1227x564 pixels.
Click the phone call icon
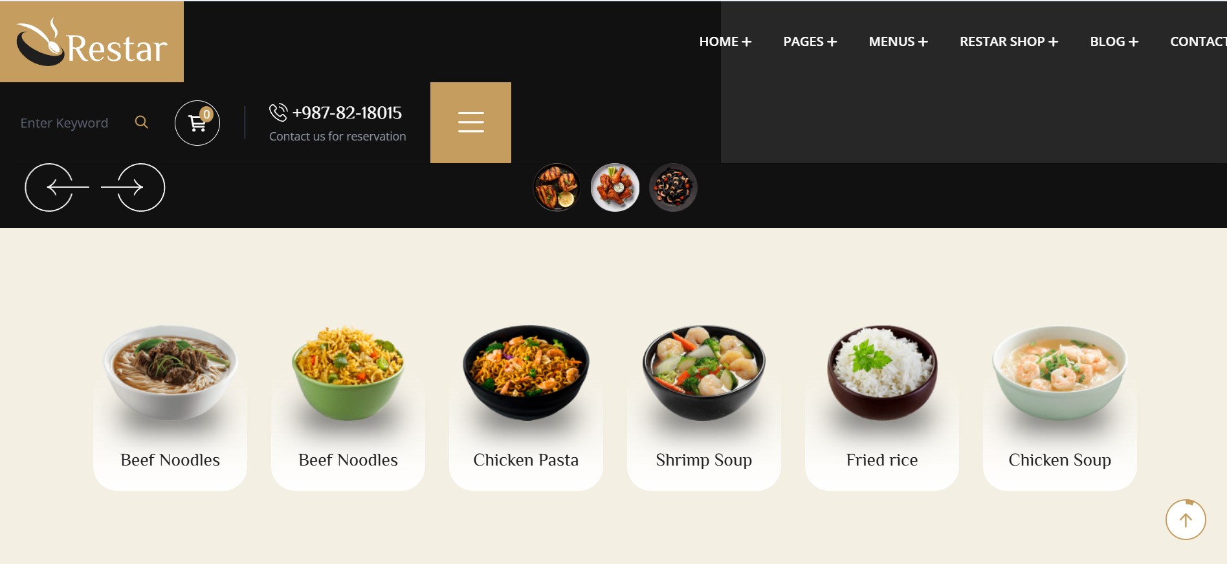278,112
